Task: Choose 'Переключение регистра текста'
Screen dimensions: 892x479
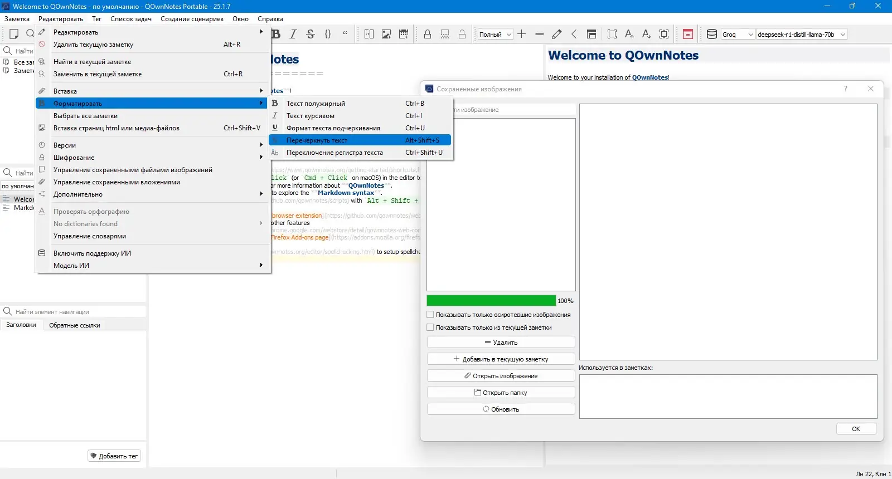Action: (360, 153)
